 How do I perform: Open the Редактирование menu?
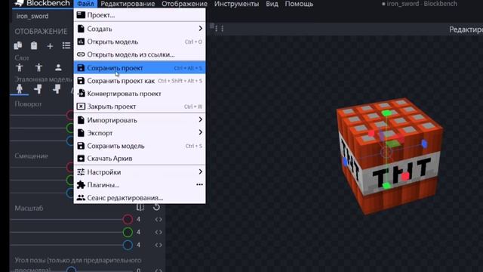click(x=128, y=4)
